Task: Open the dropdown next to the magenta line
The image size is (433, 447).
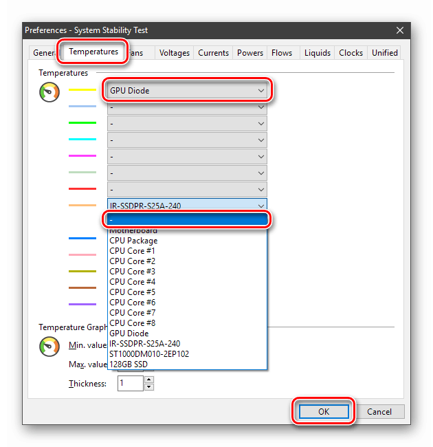Action: tap(187, 157)
